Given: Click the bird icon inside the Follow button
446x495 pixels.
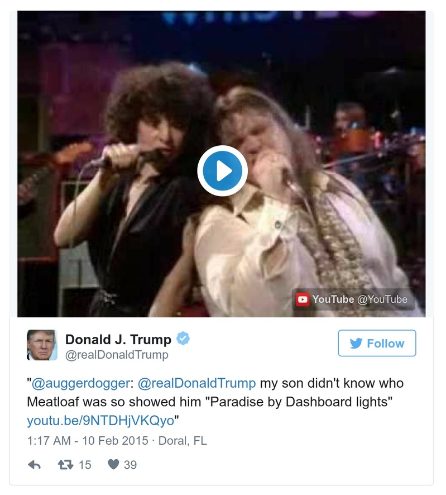Looking at the screenshot, I should point(355,343).
